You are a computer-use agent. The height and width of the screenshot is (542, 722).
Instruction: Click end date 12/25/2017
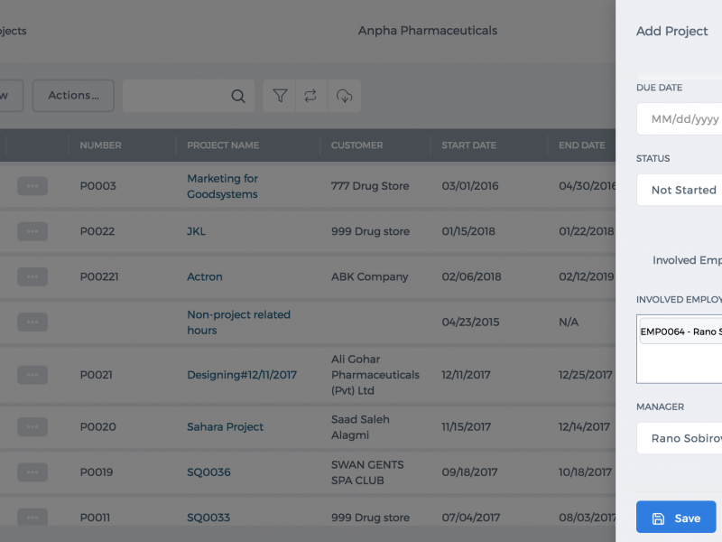click(586, 375)
